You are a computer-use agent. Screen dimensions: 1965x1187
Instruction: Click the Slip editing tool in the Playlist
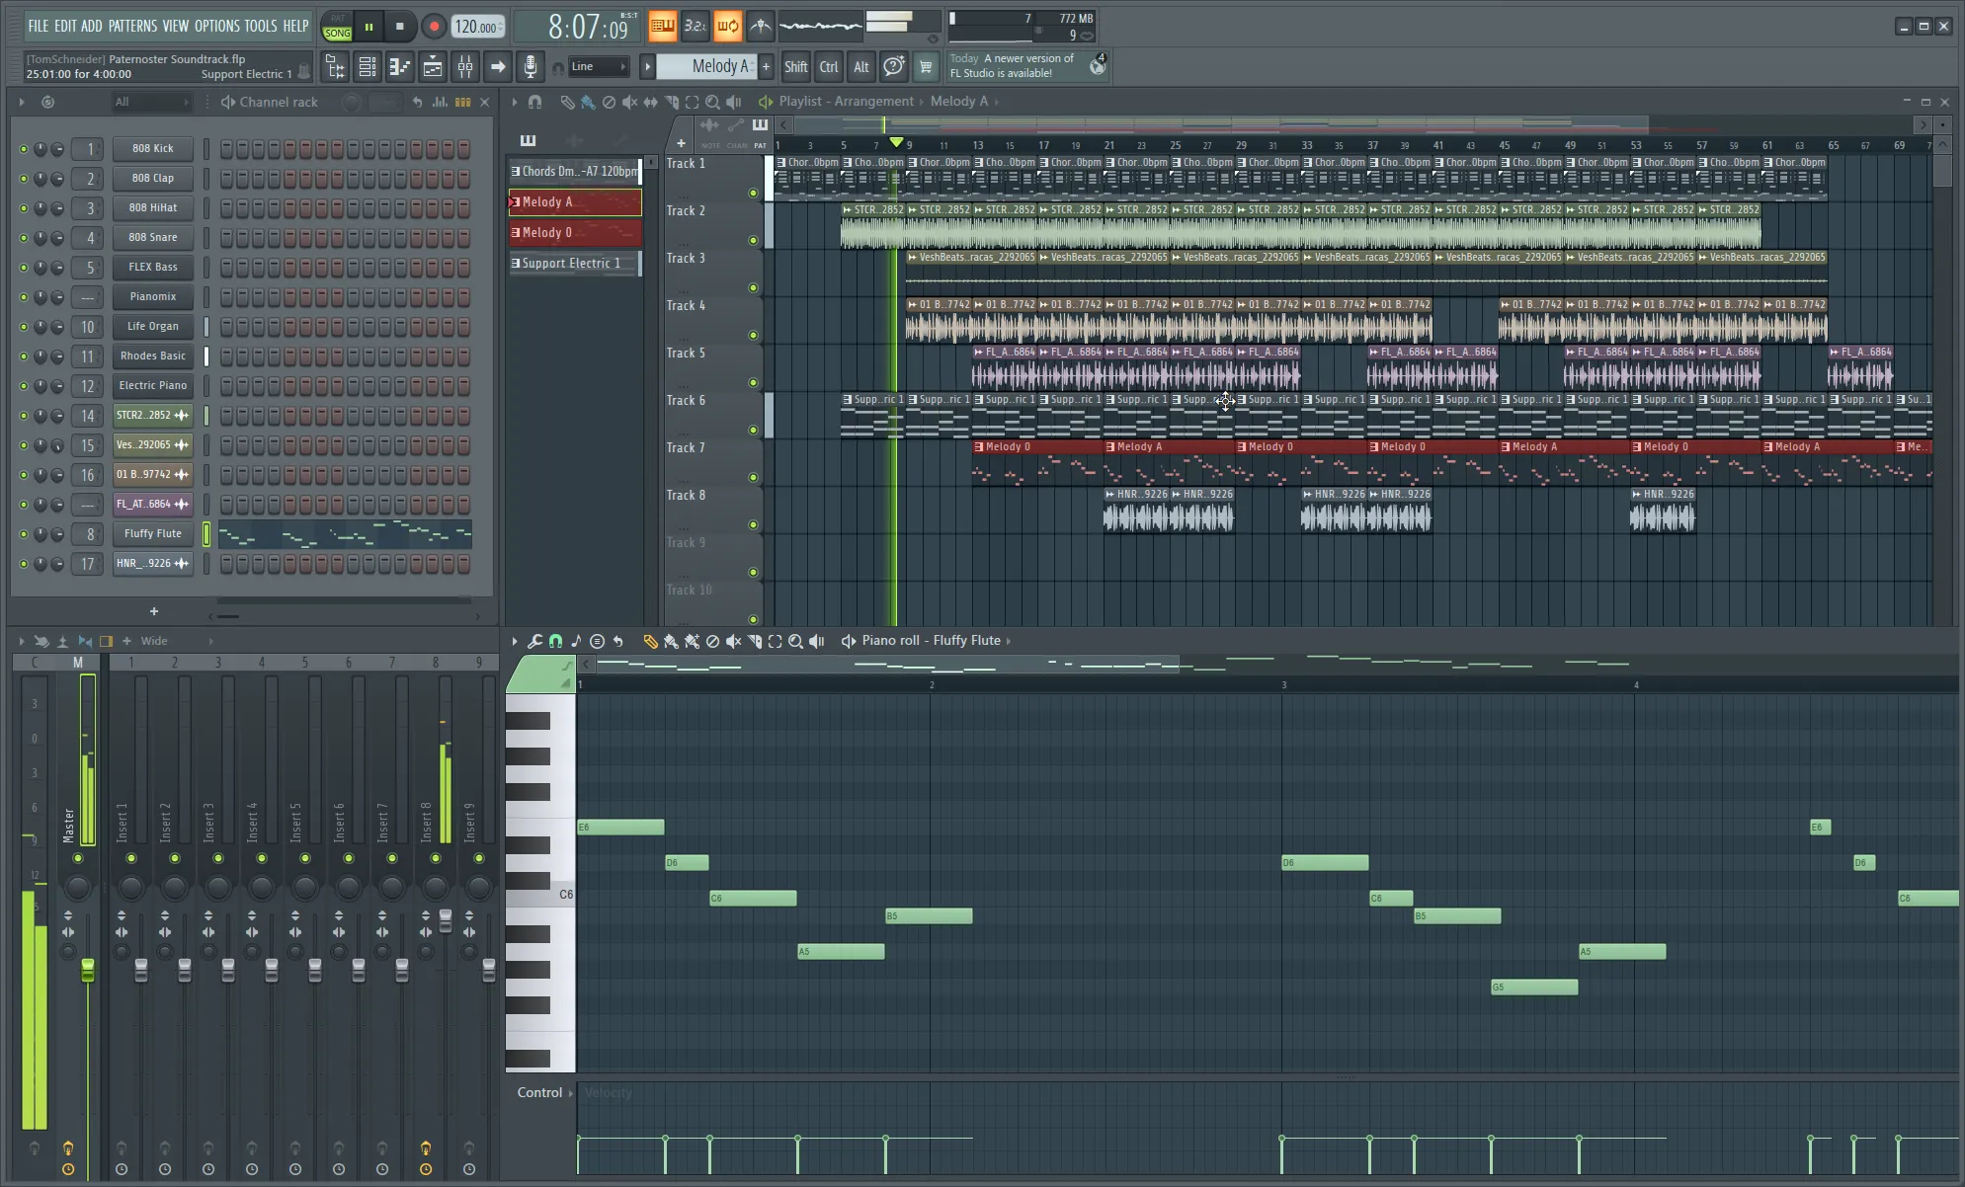[651, 101]
